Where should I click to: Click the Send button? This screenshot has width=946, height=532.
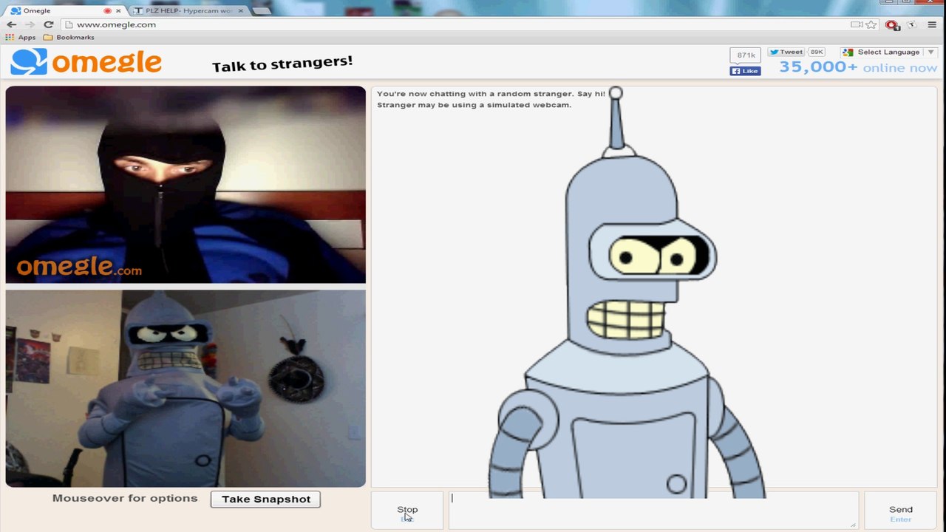point(901,511)
